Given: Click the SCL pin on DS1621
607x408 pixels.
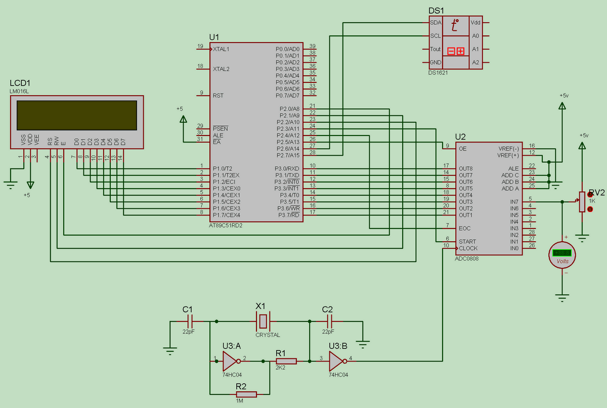Looking at the screenshot, I should [435, 36].
